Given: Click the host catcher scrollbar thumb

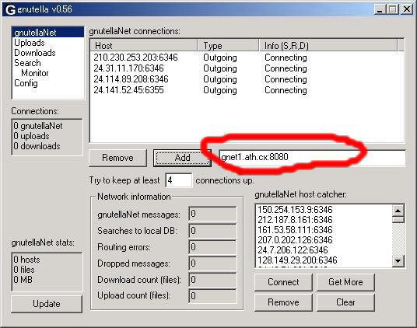Looking at the screenshot, I should [x=398, y=220].
